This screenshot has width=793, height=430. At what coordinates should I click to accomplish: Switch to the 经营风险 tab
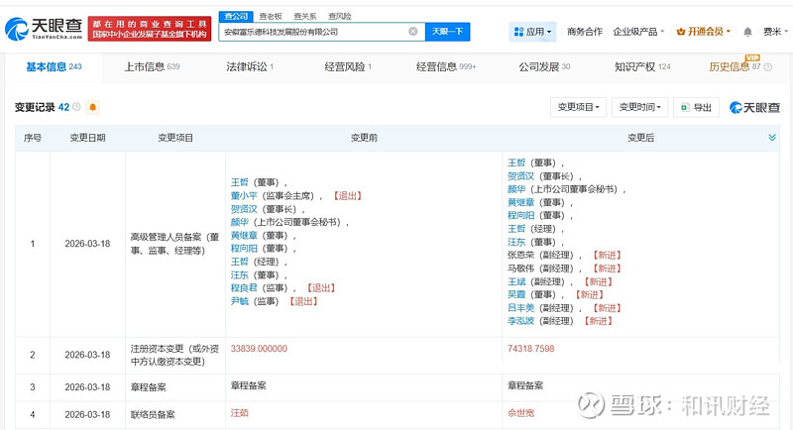[348, 66]
